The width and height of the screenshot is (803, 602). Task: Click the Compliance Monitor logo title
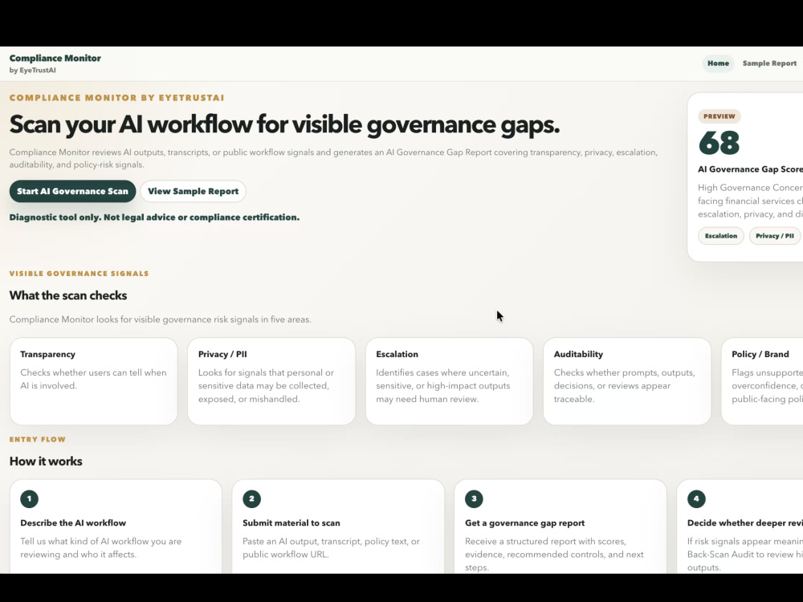(x=55, y=59)
